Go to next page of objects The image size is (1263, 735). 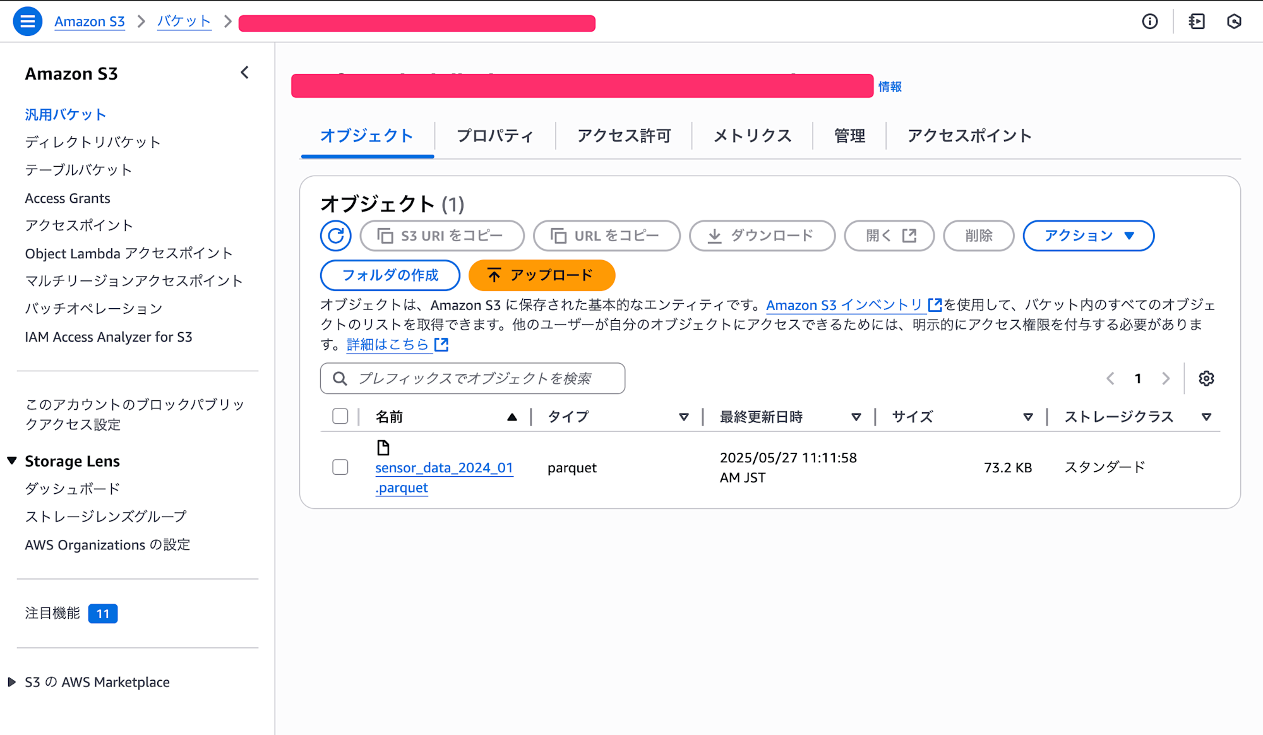coord(1166,378)
